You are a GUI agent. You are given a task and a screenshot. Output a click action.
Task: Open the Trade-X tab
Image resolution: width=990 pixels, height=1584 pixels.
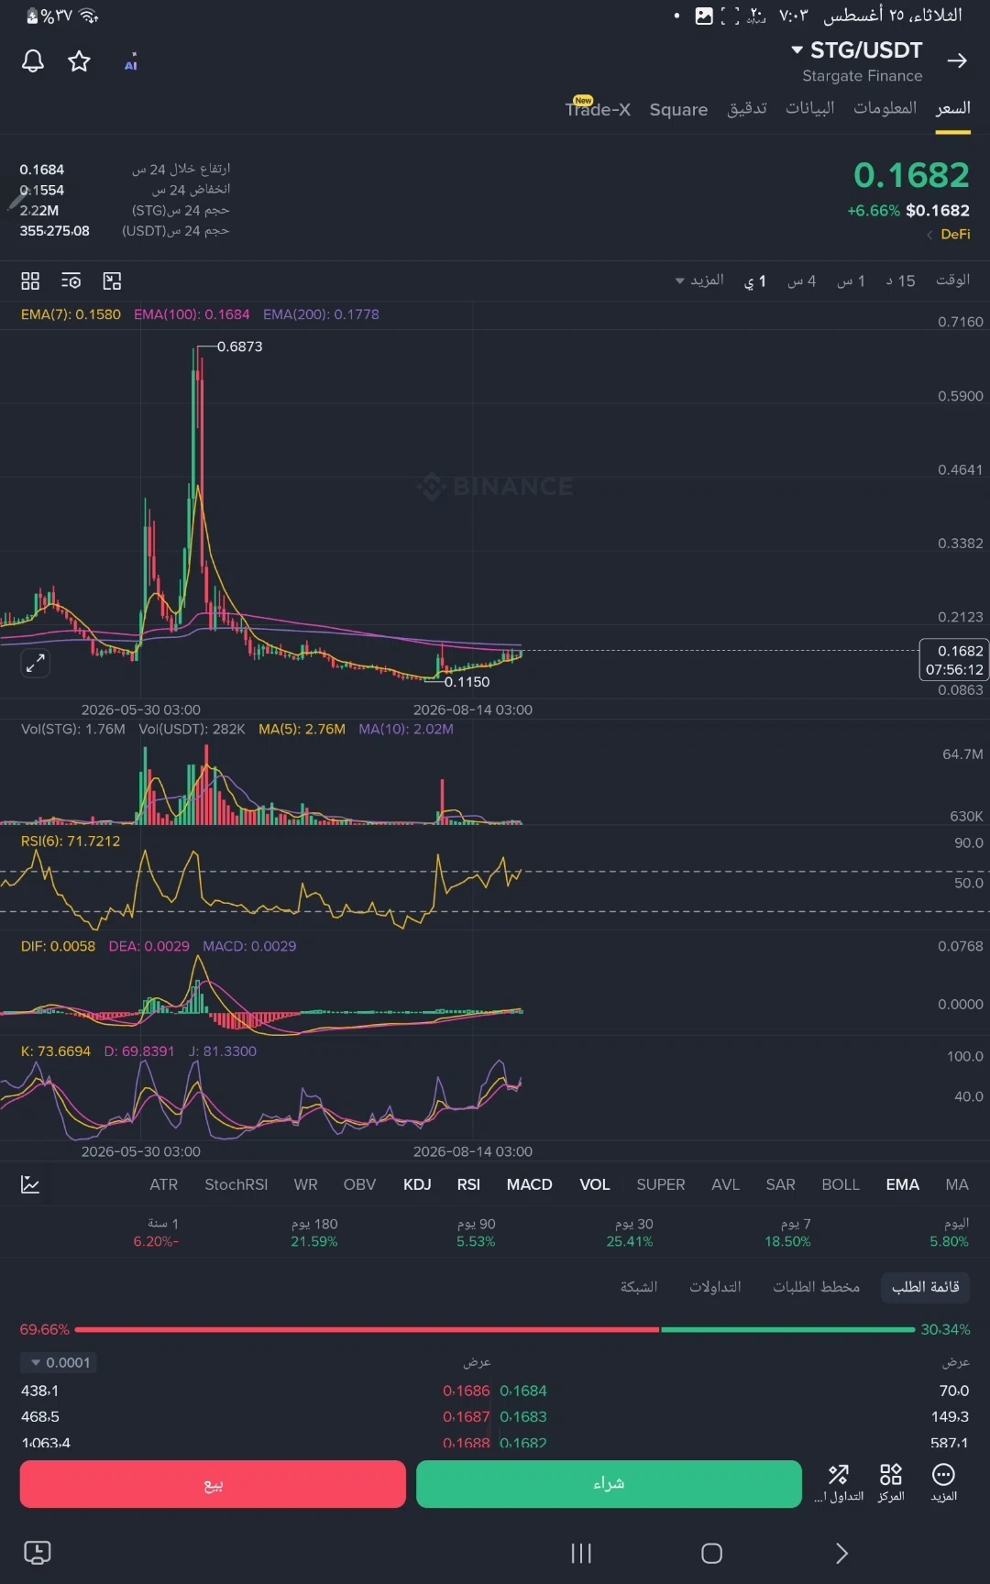click(598, 109)
